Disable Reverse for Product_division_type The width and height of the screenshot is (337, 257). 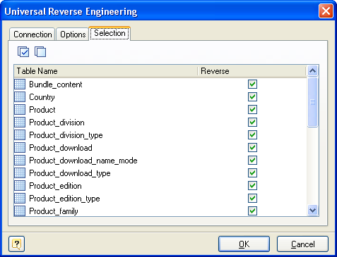pyautogui.click(x=252, y=135)
